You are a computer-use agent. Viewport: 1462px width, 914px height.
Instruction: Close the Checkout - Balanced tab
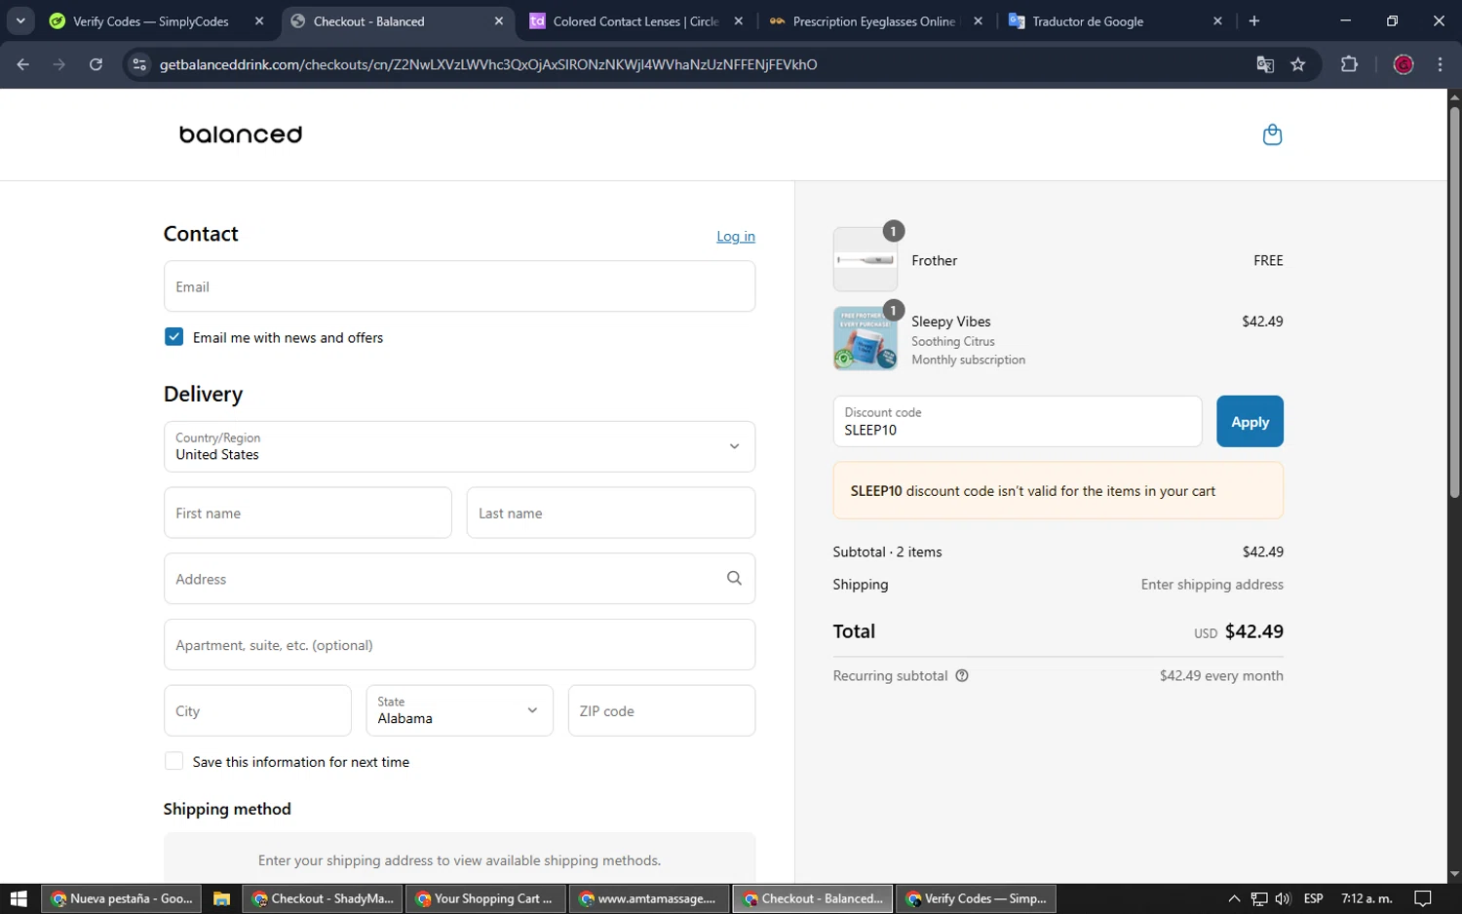498,20
